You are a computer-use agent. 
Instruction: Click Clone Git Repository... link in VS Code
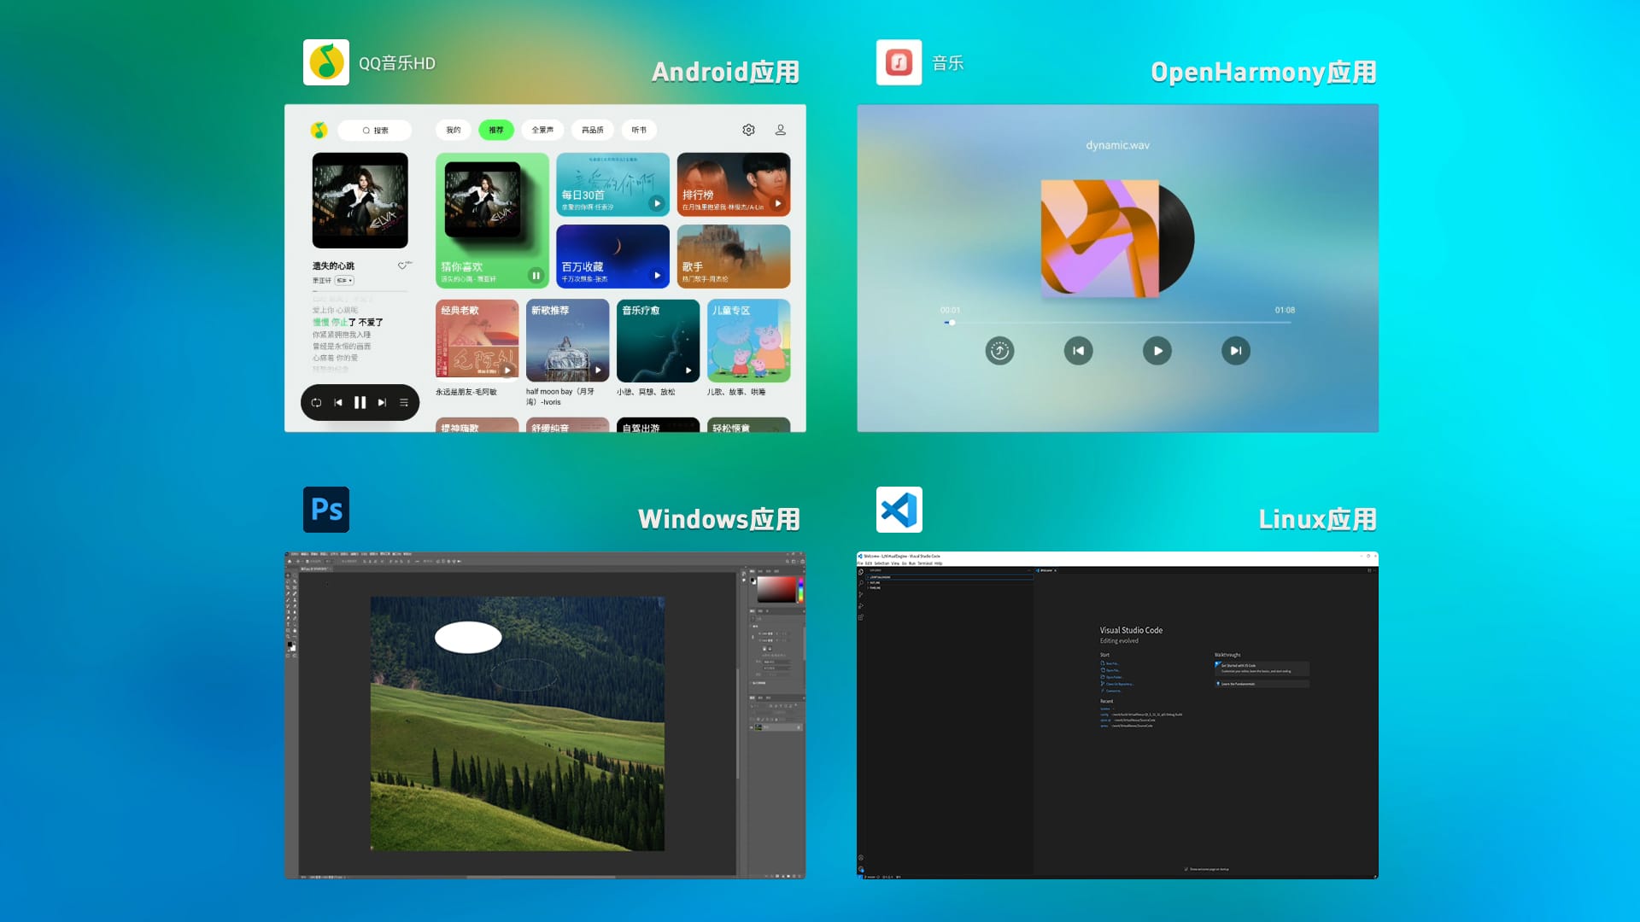point(1117,684)
